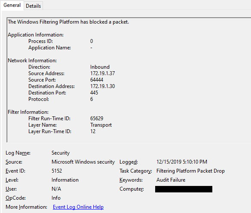Click the Computer label
This screenshot has height=213, width=251.
pos(132,189)
